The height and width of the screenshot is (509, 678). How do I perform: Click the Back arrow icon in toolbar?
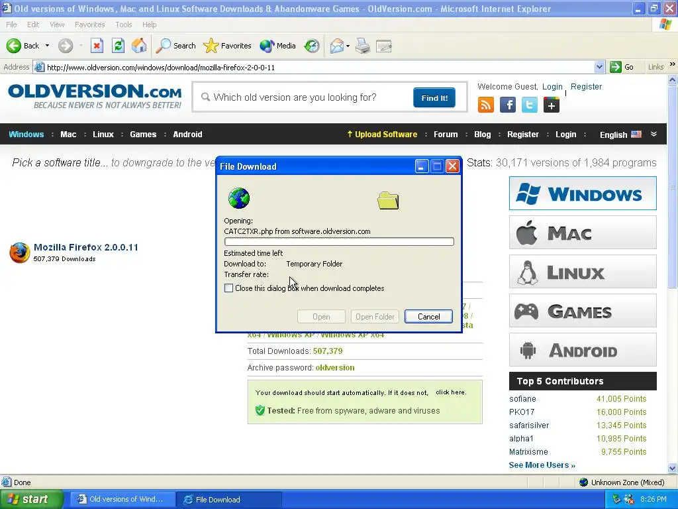[x=13, y=46]
